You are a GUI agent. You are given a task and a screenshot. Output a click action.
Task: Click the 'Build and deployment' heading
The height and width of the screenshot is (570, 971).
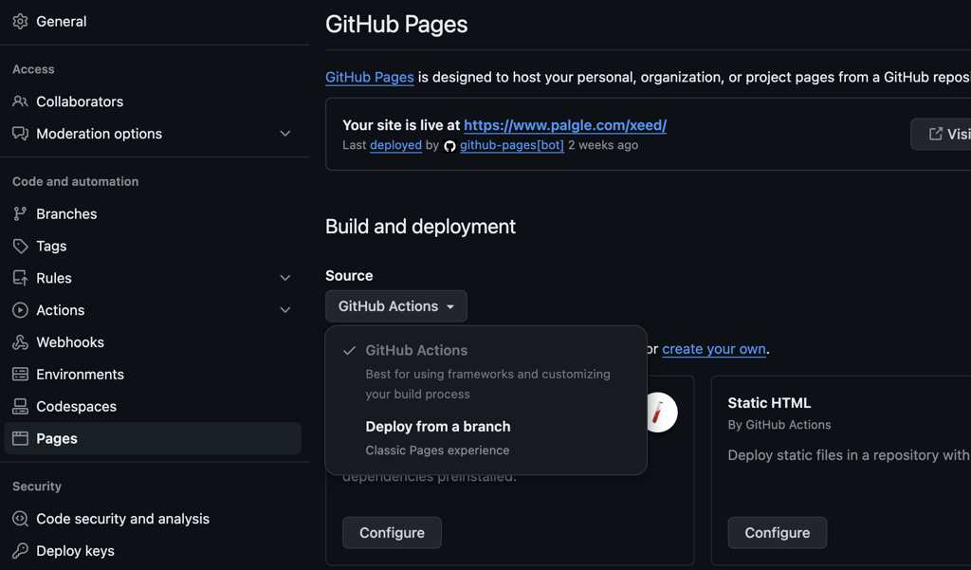coord(420,227)
